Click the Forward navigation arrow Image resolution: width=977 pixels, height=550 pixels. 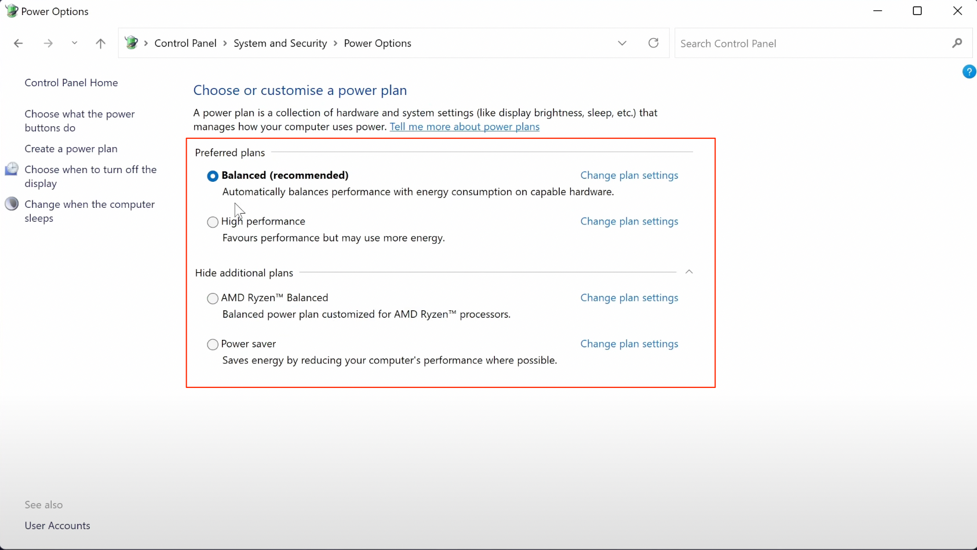(x=48, y=43)
